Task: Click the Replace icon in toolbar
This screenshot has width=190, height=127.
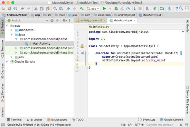Action: click(x=61, y=9)
